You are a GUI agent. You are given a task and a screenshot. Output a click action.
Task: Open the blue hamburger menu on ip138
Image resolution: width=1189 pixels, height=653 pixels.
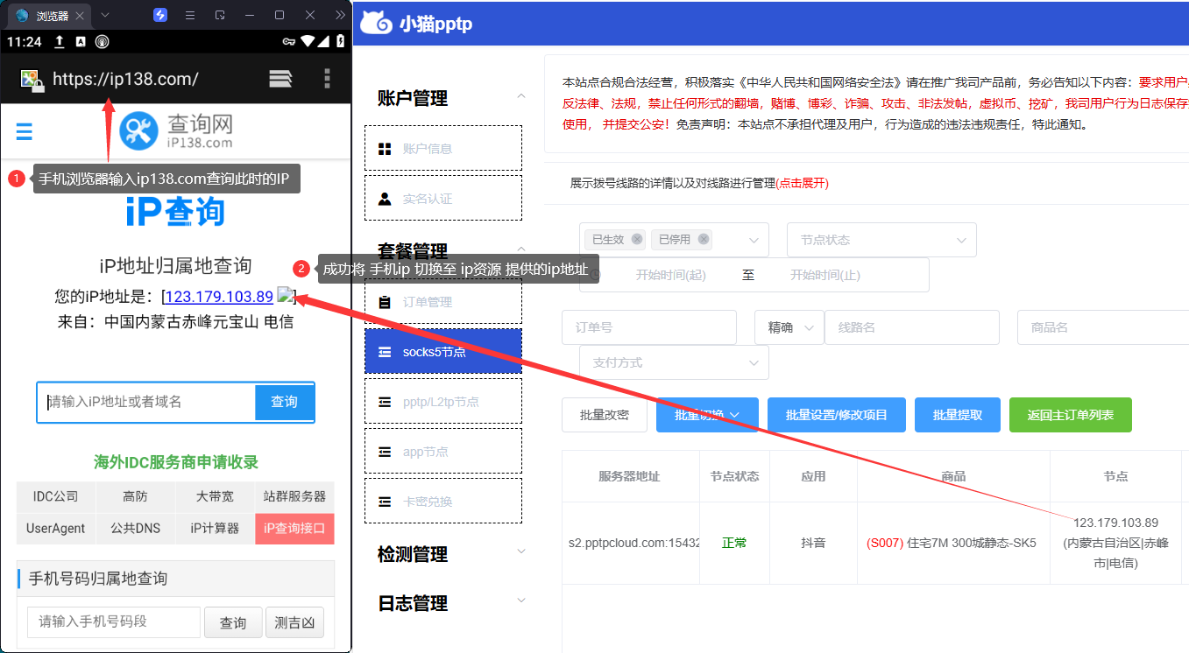25,131
